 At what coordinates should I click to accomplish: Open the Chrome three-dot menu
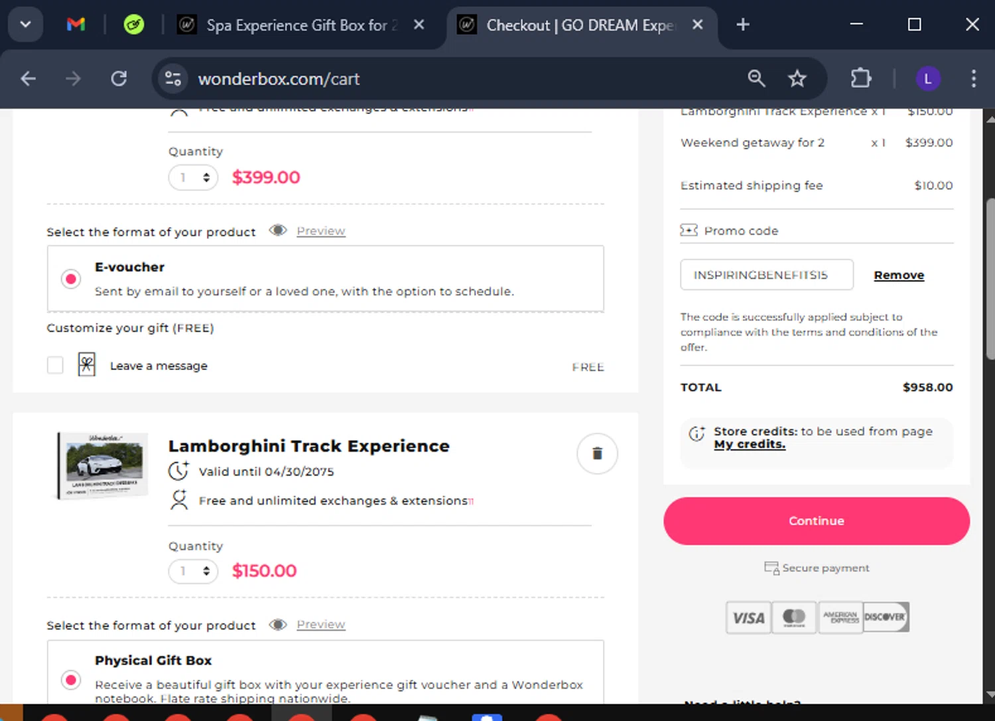(x=973, y=79)
